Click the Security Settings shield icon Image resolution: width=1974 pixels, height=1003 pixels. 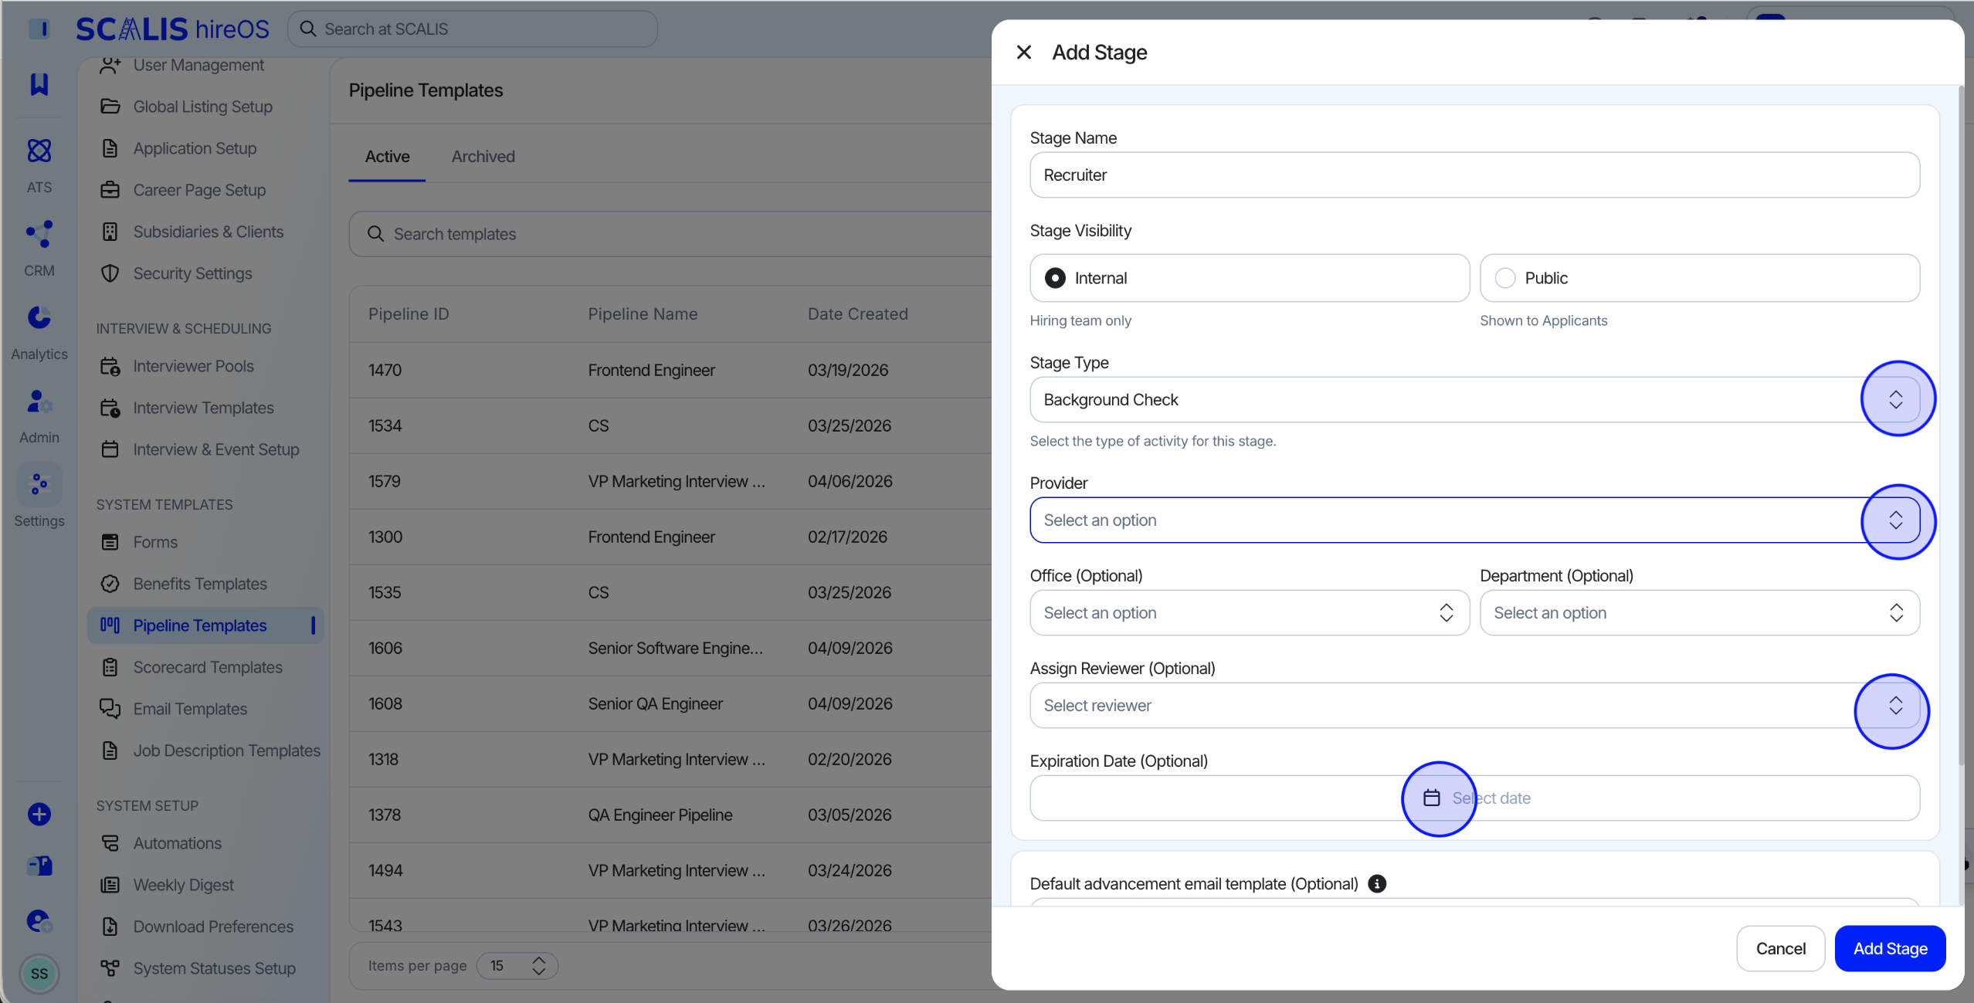(x=110, y=273)
